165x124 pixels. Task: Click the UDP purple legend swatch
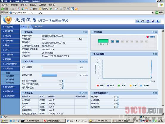tap(108, 86)
